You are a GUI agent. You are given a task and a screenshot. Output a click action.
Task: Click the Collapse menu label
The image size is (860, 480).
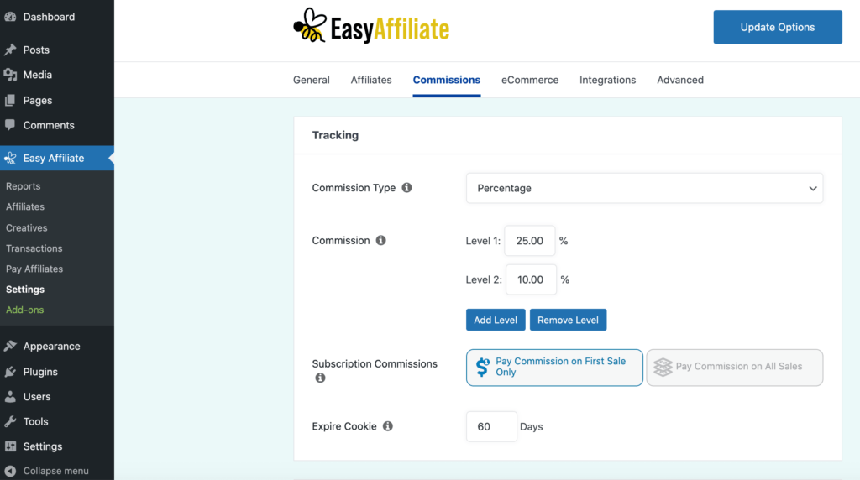55,471
